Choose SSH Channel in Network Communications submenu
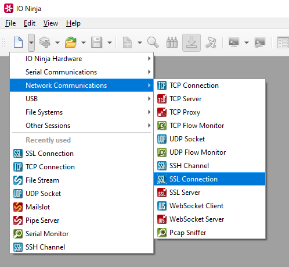The height and width of the screenshot is (267, 289). (209, 166)
